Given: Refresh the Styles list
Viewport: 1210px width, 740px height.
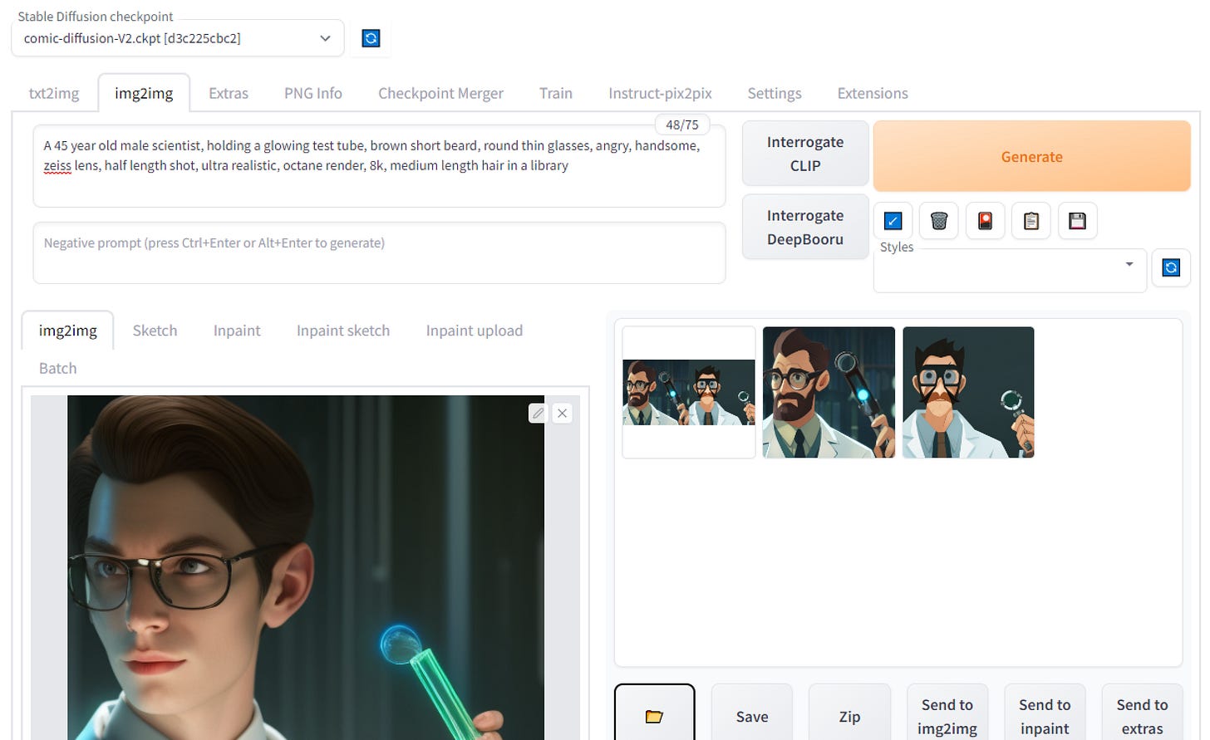Looking at the screenshot, I should pos(1171,267).
